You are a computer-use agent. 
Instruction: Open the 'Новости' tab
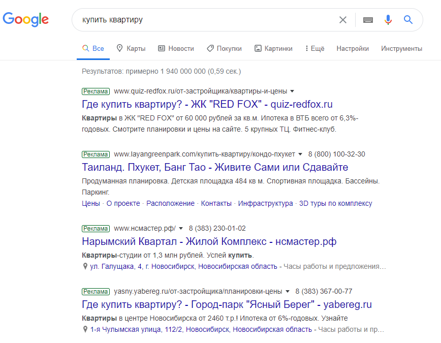pos(176,48)
